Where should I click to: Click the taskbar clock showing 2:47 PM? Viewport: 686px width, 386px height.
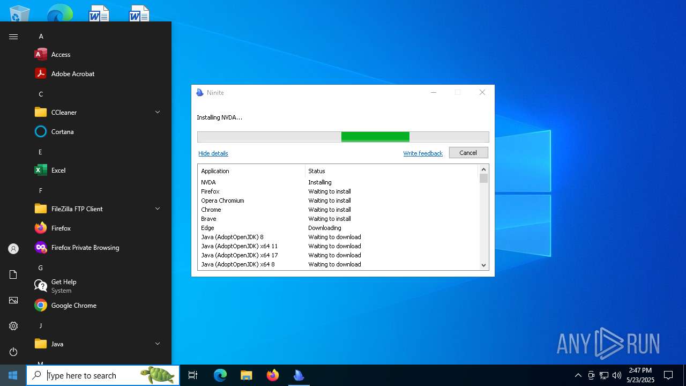(640, 375)
